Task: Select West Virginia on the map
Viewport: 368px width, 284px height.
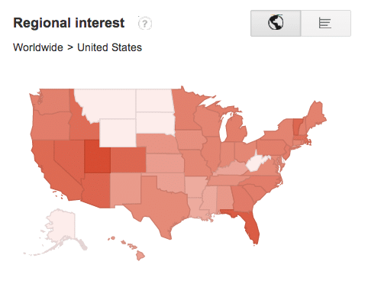Action: coord(256,163)
